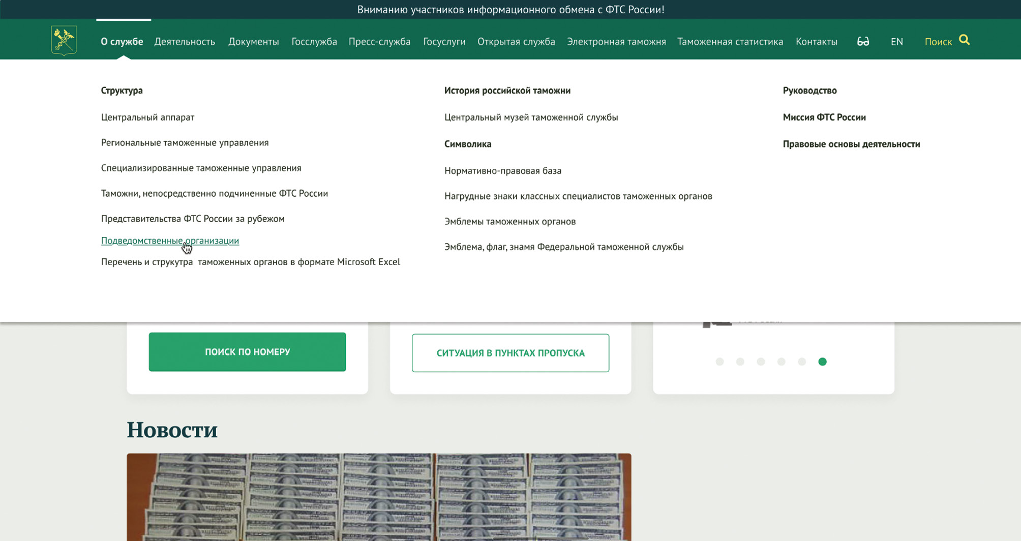Open Центральный аппарат link

pos(147,117)
